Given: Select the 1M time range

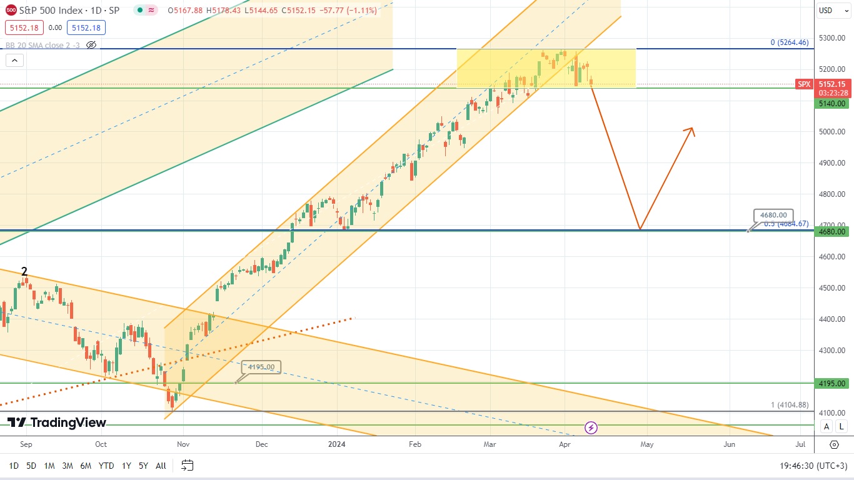Looking at the screenshot, I should coord(49,466).
